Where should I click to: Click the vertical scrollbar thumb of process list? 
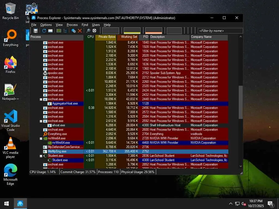point(241,102)
